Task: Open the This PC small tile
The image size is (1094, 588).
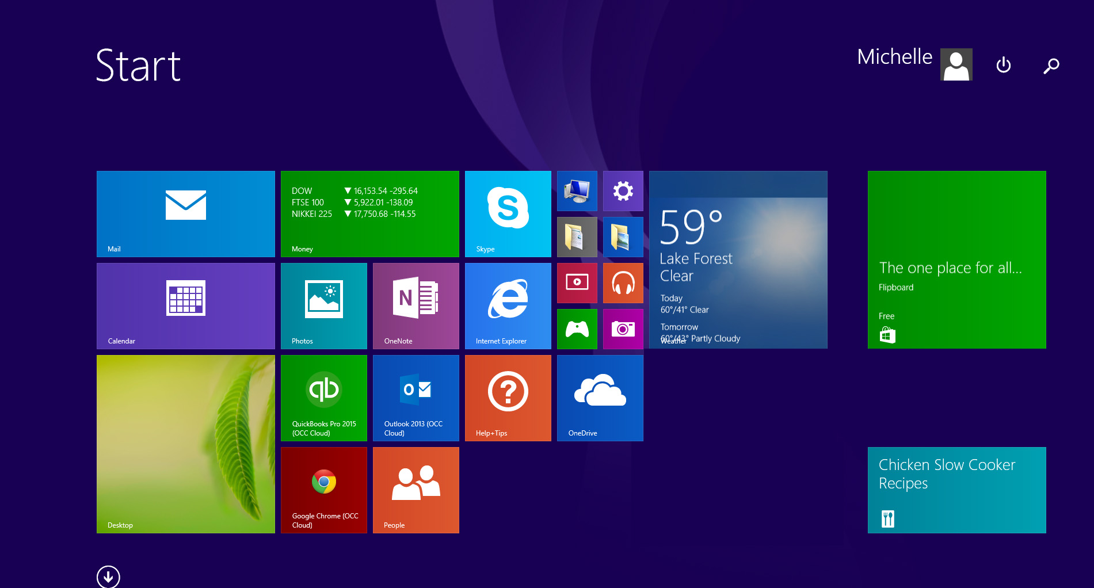Action: [x=577, y=191]
